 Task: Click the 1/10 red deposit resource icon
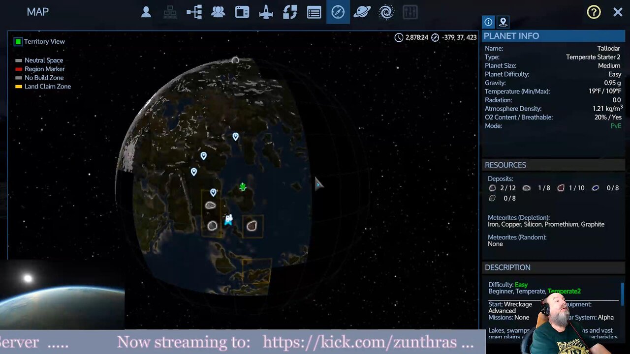[x=561, y=188]
